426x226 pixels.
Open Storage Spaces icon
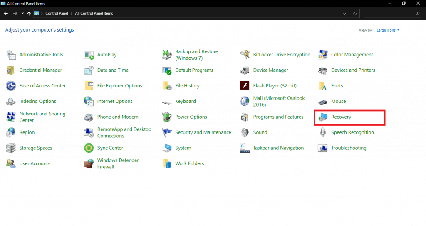click(11, 148)
